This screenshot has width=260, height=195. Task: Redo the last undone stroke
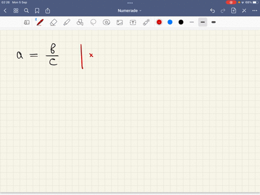(x=223, y=11)
